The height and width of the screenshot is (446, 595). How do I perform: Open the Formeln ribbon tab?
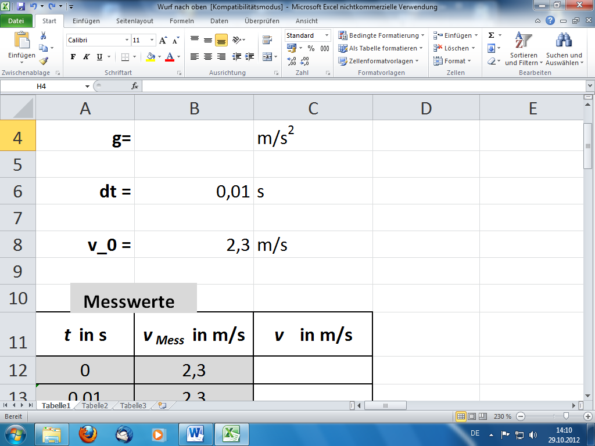click(182, 21)
